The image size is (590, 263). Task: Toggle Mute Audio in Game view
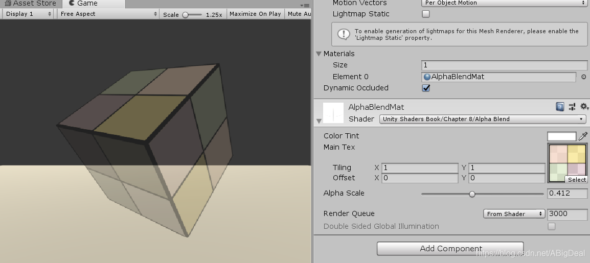pos(299,14)
